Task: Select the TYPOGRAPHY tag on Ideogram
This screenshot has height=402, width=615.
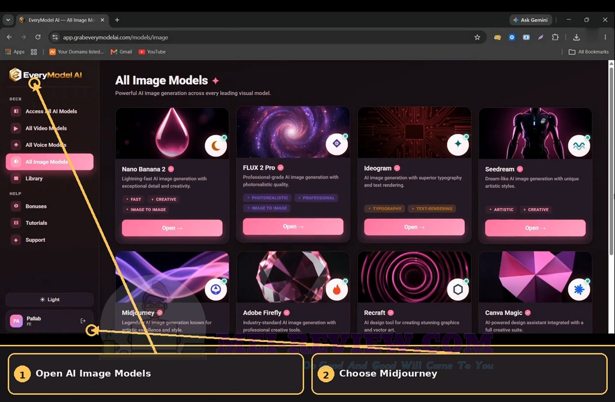Action: coord(385,209)
